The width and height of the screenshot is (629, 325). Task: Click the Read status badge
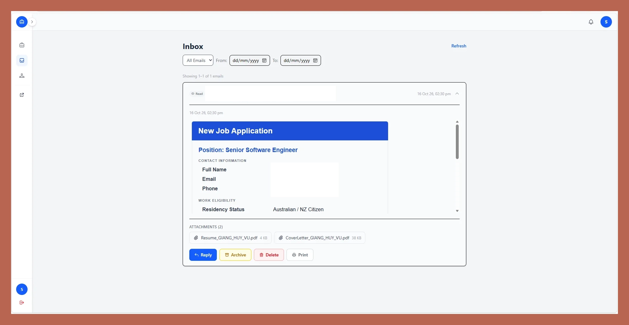point(197,94)
